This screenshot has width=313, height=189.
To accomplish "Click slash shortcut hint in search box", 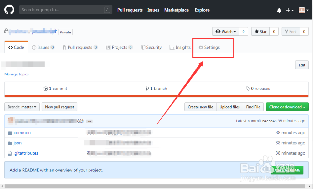I will 107,10.
